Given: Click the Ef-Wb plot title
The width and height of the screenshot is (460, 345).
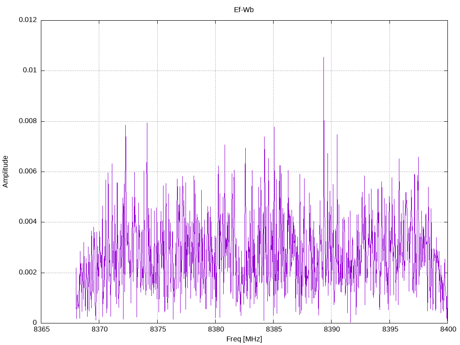Looking at the screenshot, I should click(244, 10).
